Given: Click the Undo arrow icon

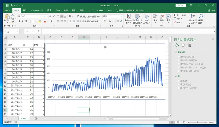Looking at the screenshot, I should coord(12,5).
